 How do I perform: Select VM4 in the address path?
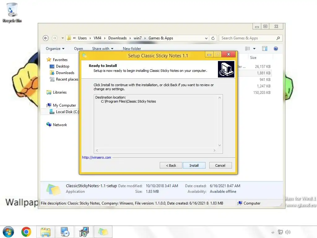[x=98, y=38]
